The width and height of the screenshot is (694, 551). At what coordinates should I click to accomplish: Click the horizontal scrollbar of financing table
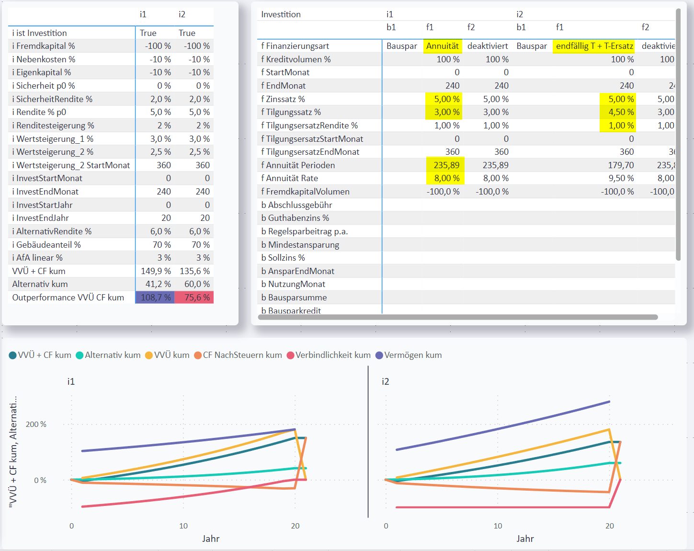click(458, 317)
